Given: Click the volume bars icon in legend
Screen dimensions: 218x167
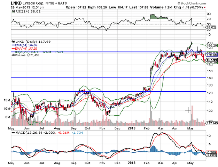Looking at the screenshot, I should (x=13, y=55).
